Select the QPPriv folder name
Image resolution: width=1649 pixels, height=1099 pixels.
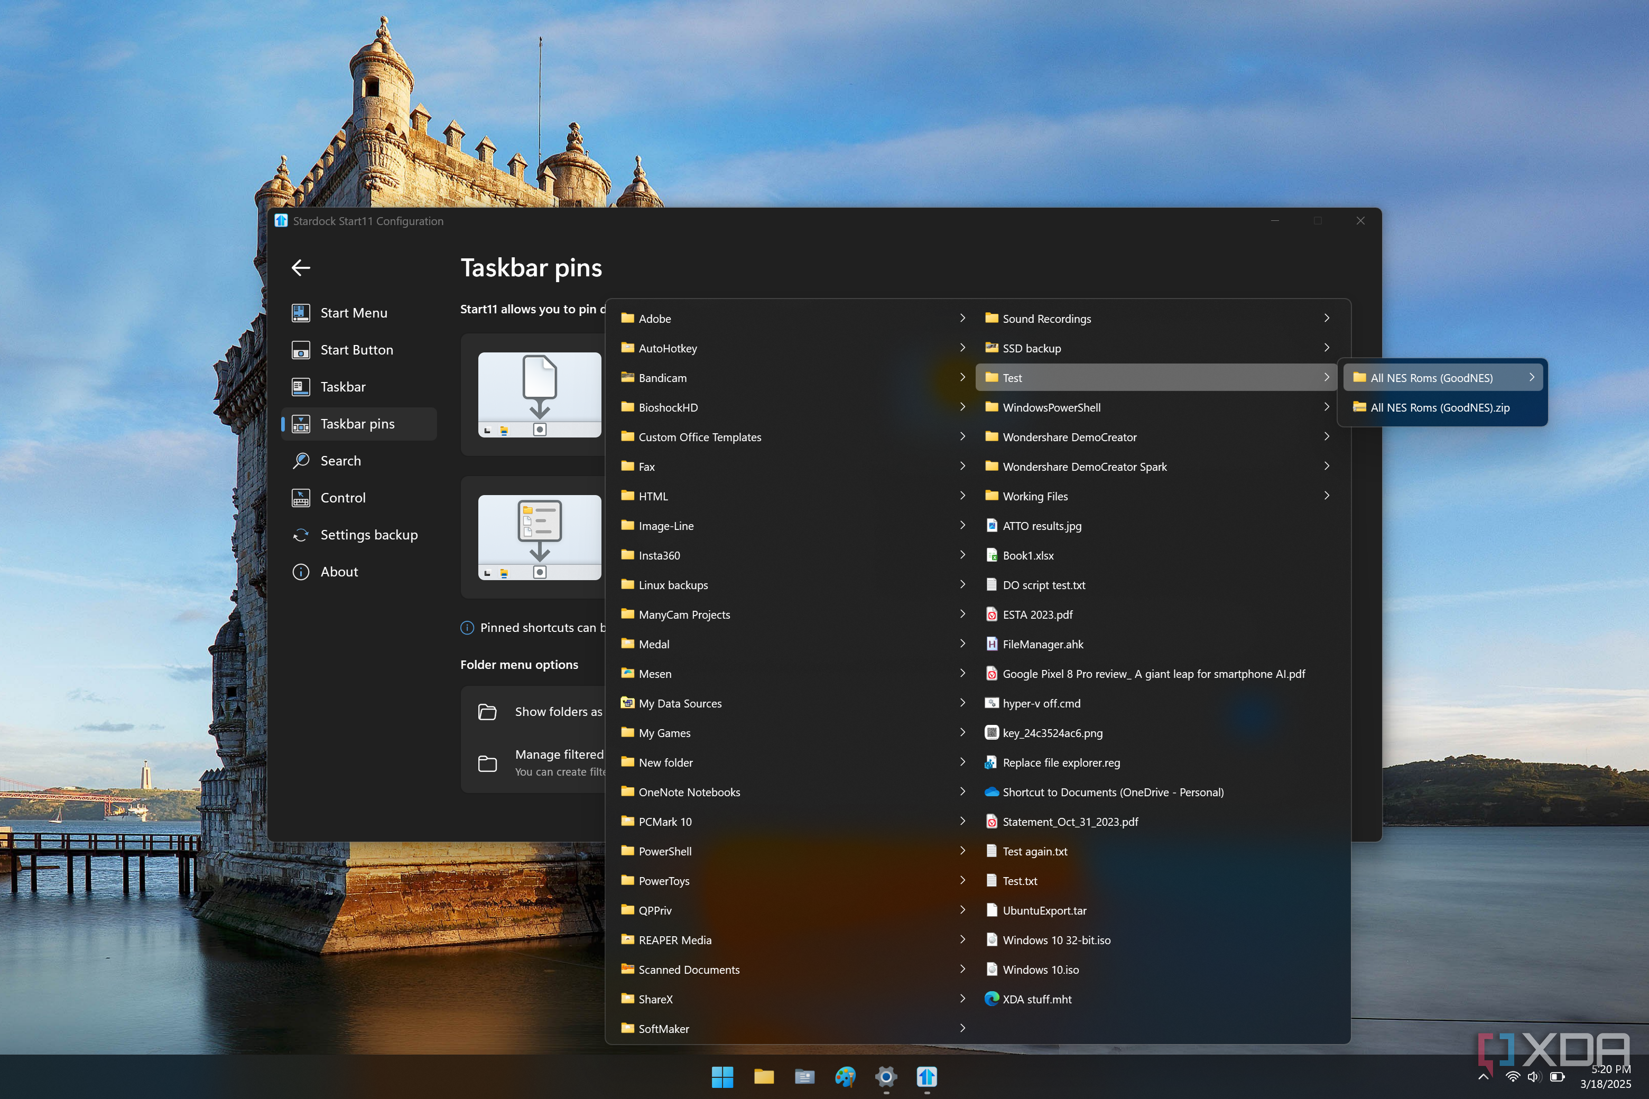click(x=655, y=910)
